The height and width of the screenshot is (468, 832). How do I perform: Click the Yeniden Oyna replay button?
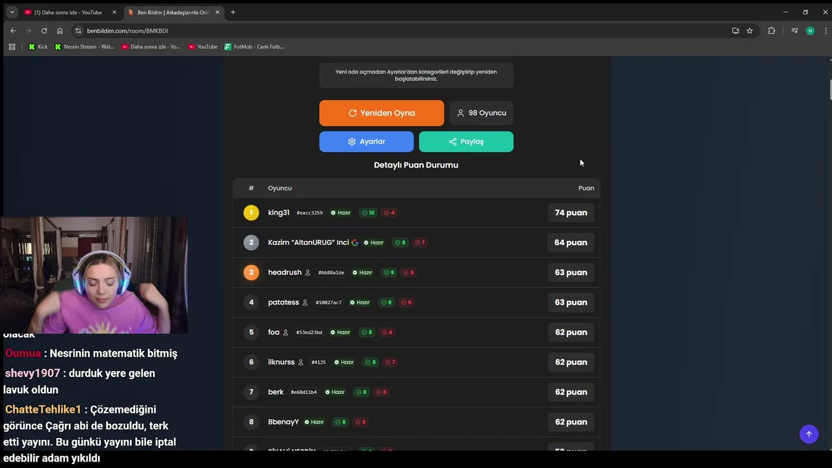click(382, 113)
